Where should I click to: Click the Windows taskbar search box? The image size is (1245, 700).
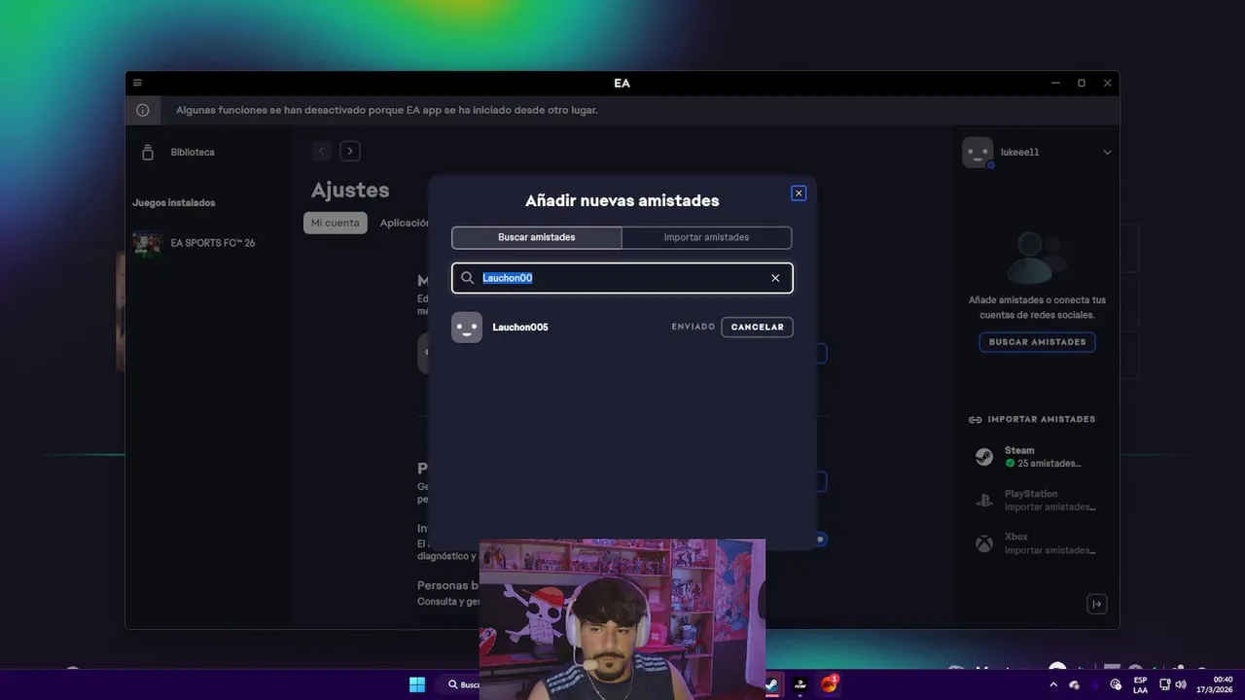[x=459, y=684]
